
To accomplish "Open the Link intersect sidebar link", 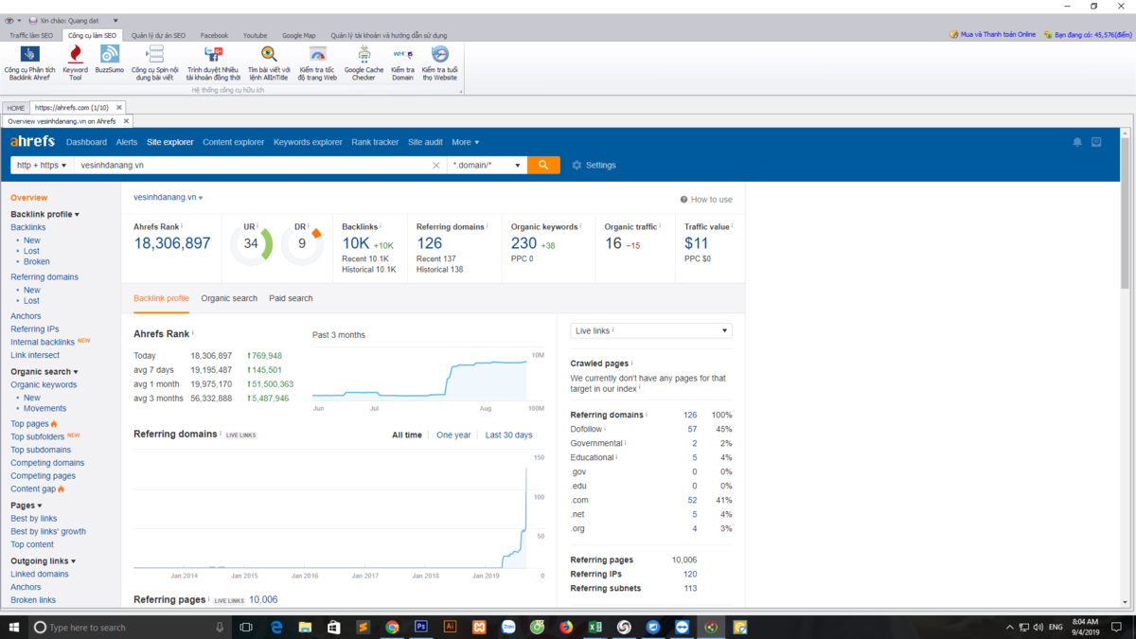I will pos(35,355).
